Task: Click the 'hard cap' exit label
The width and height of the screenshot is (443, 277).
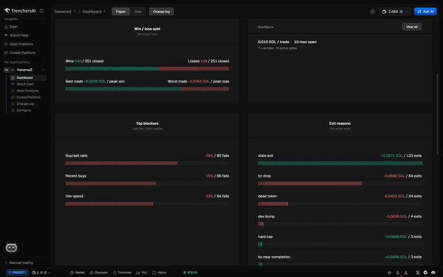Action: pos(265,237)
